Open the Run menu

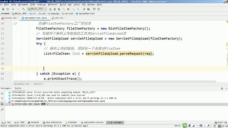[70, 5]
